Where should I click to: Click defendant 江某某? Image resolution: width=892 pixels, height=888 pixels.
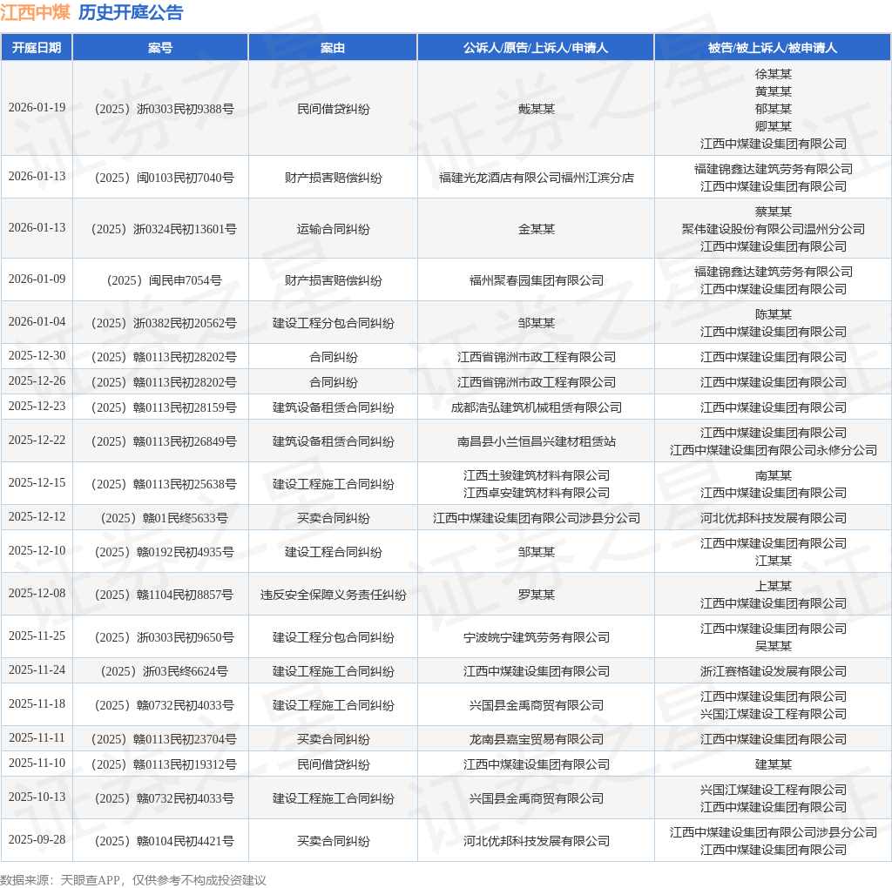point(774,561)
